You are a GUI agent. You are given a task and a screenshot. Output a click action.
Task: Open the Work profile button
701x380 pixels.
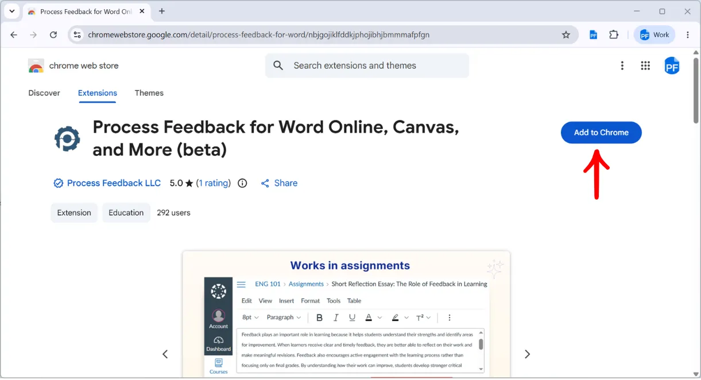(x=654, y=35)
